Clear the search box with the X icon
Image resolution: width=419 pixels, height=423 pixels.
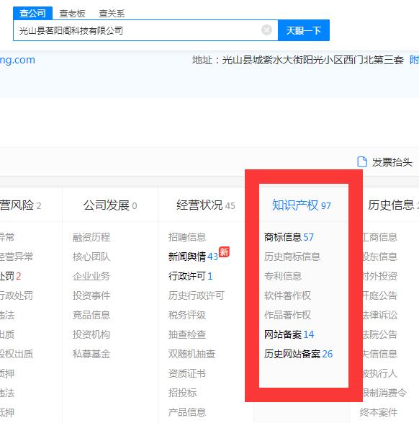[x=266, y=30]
